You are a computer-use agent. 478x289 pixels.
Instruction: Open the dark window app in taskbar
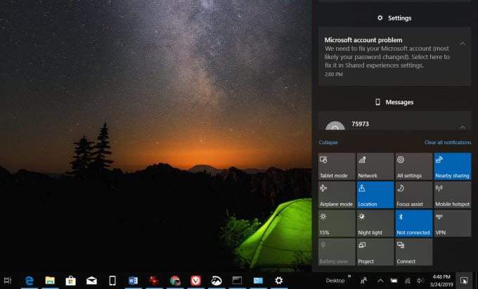tap(237, 281)
